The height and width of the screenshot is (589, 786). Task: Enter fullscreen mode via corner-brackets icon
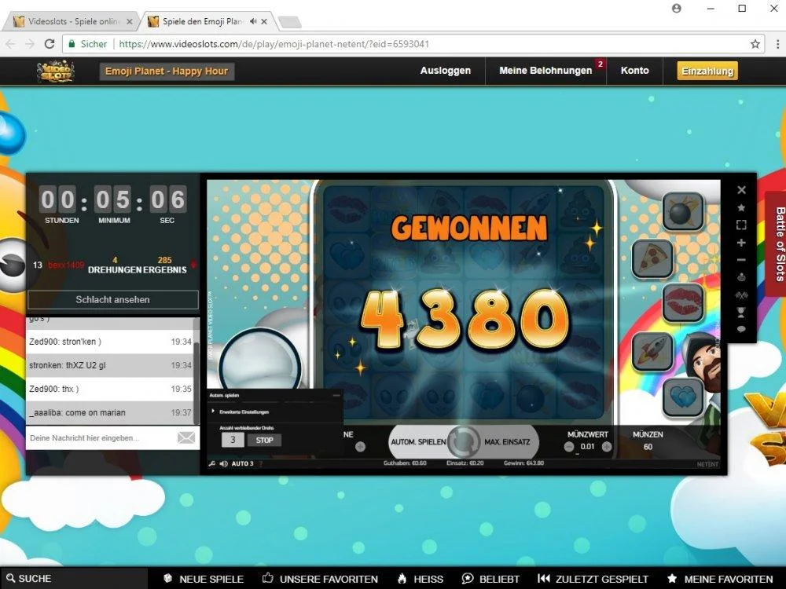[x=741, y=225]
